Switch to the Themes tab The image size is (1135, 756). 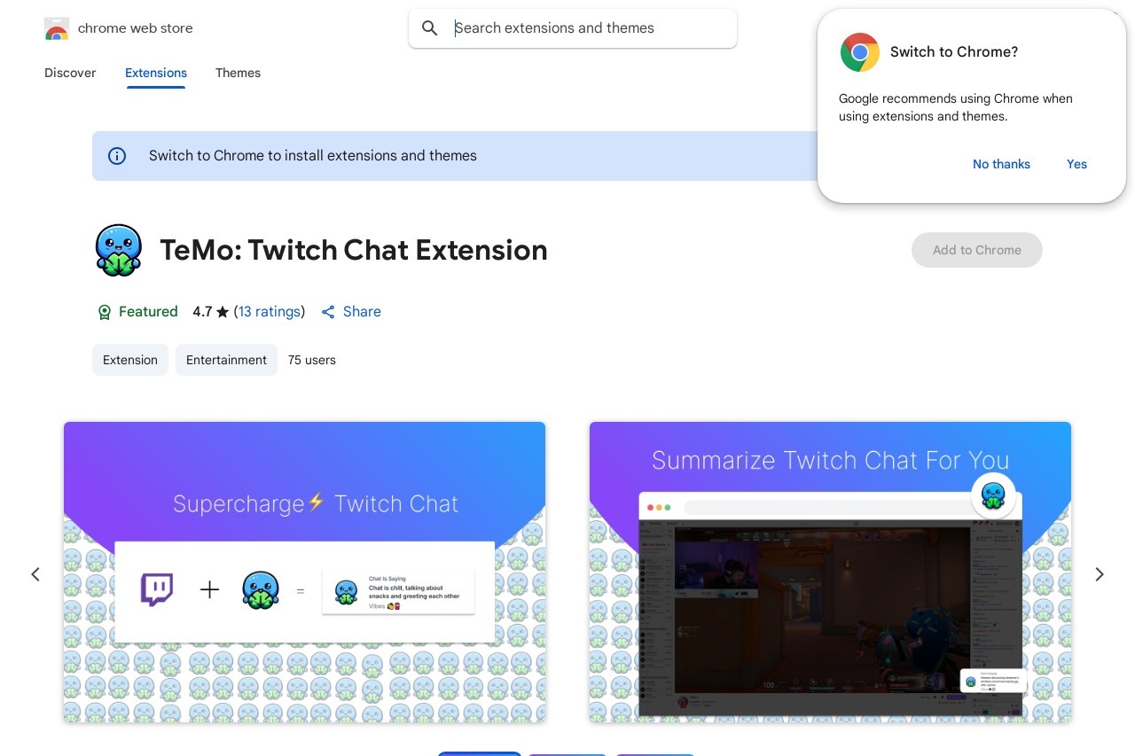point(238,73)
